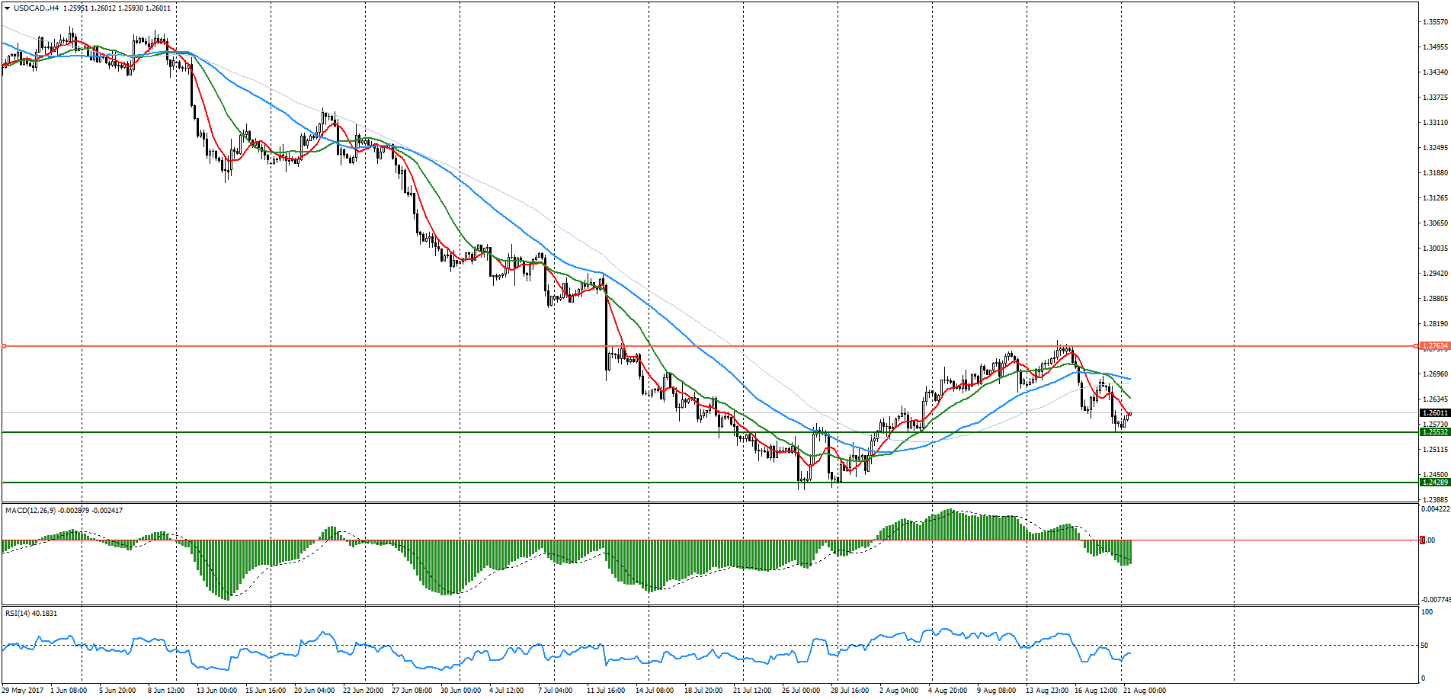
Task: Click the 1.30035 price scale label
Action: (x=1435, y=248)
